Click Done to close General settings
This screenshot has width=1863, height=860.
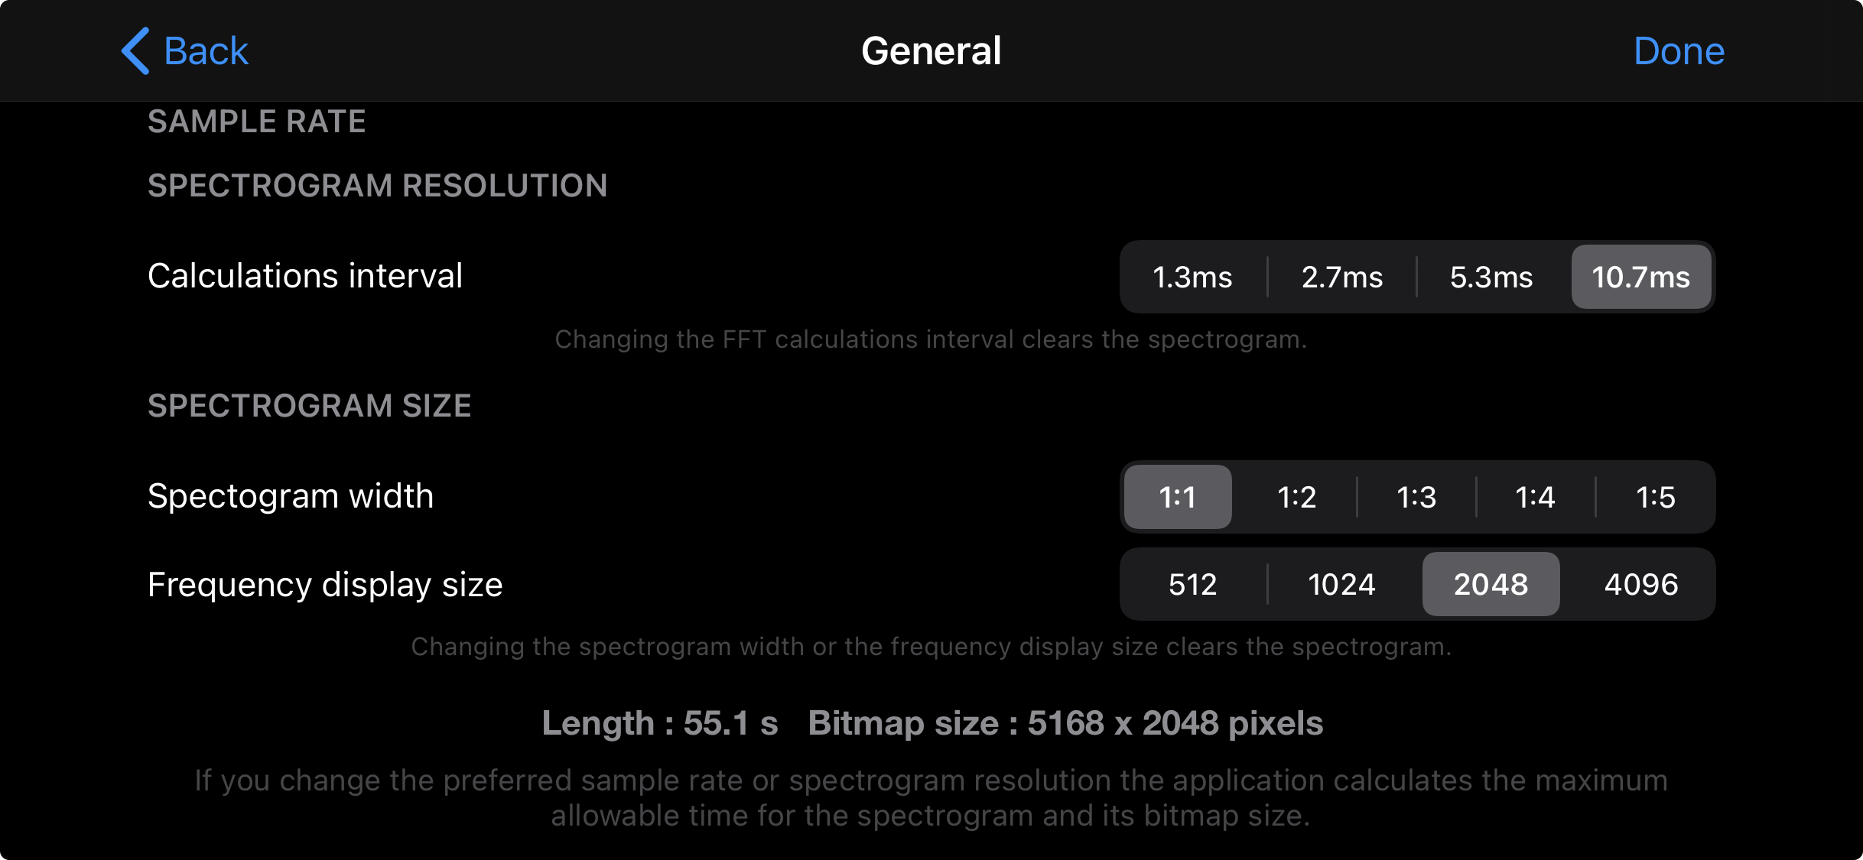(1679, 51)
